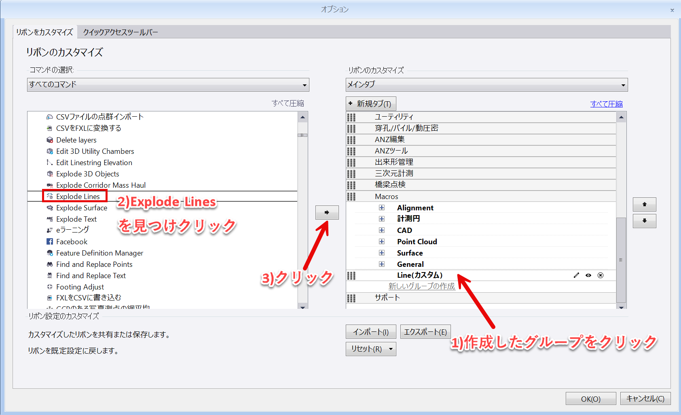Move selected item up with arrow button
This screenshot has height=415, width=681.
[645, 205]
